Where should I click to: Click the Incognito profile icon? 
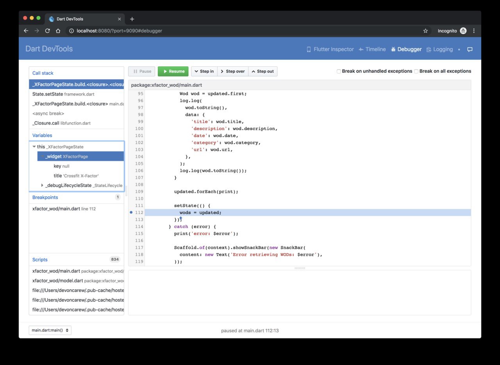tap(463, 31)
